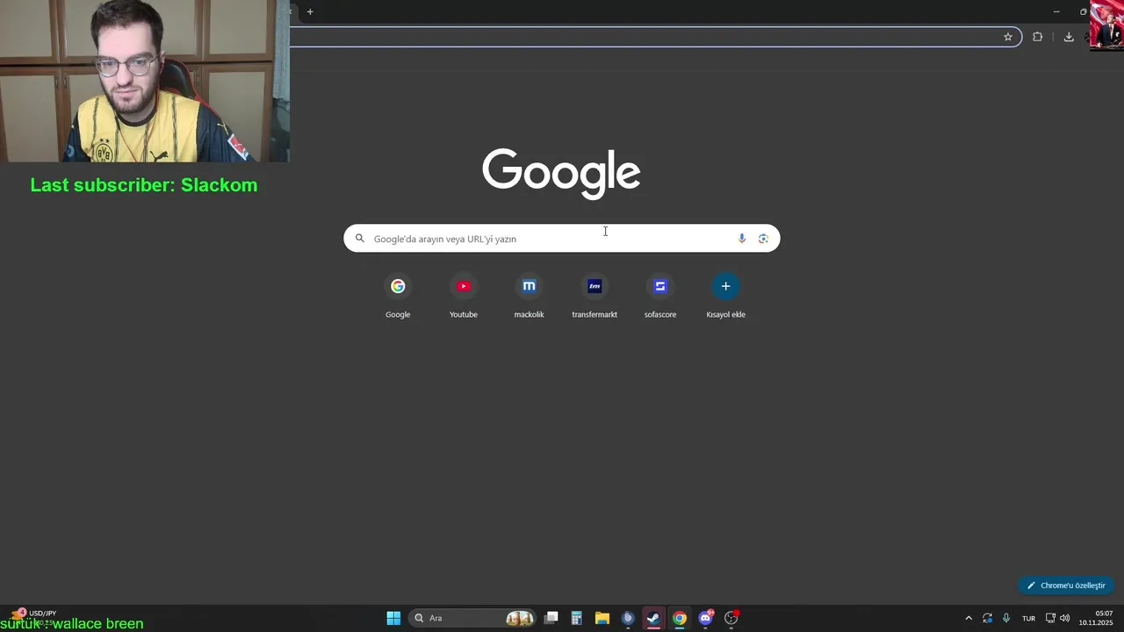Open the mackolik shortcut tile
The width and height of the screenshot is (1124, 632).
pyautogui.click(x=529, y=297)
